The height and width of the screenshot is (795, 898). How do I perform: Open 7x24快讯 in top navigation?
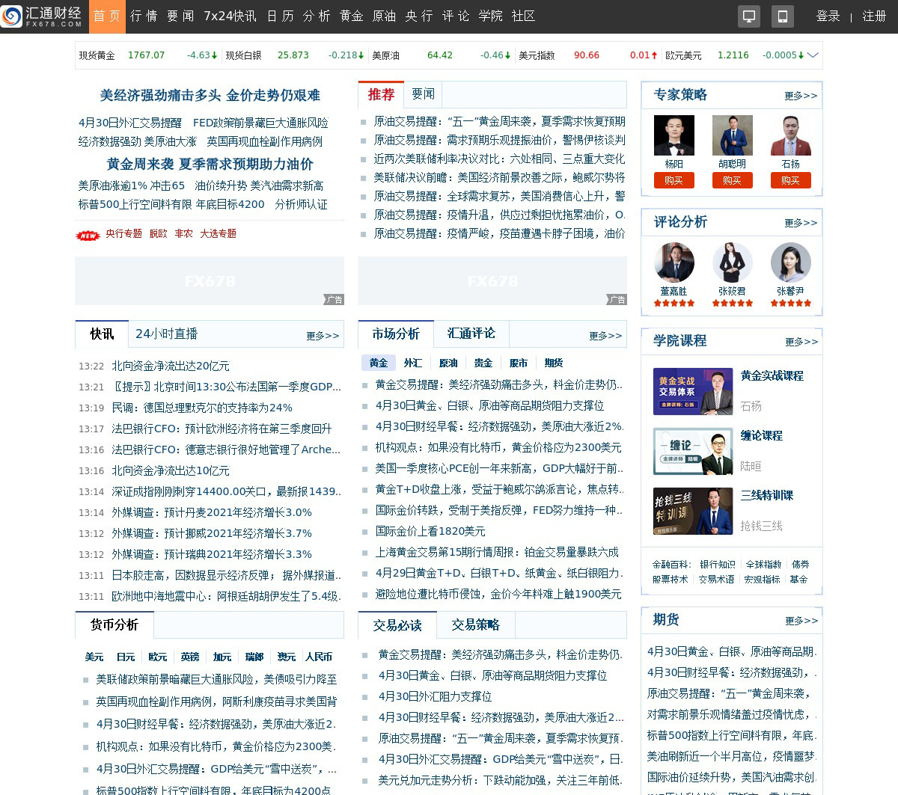tap(230, 16)
